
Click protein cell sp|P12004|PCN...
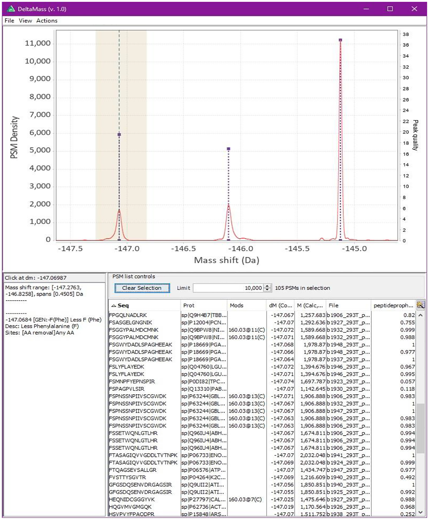(x=204, y=322)
